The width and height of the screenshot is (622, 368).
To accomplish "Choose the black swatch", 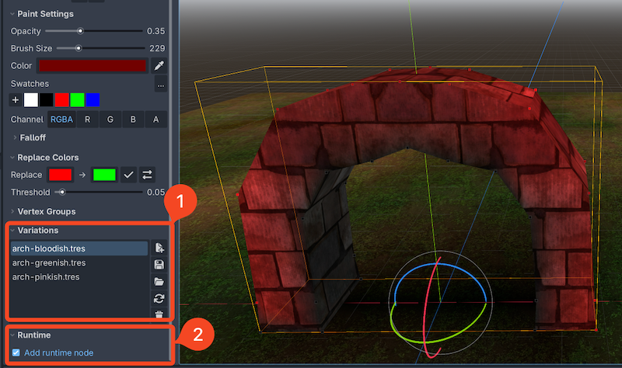I will [47, 100].
